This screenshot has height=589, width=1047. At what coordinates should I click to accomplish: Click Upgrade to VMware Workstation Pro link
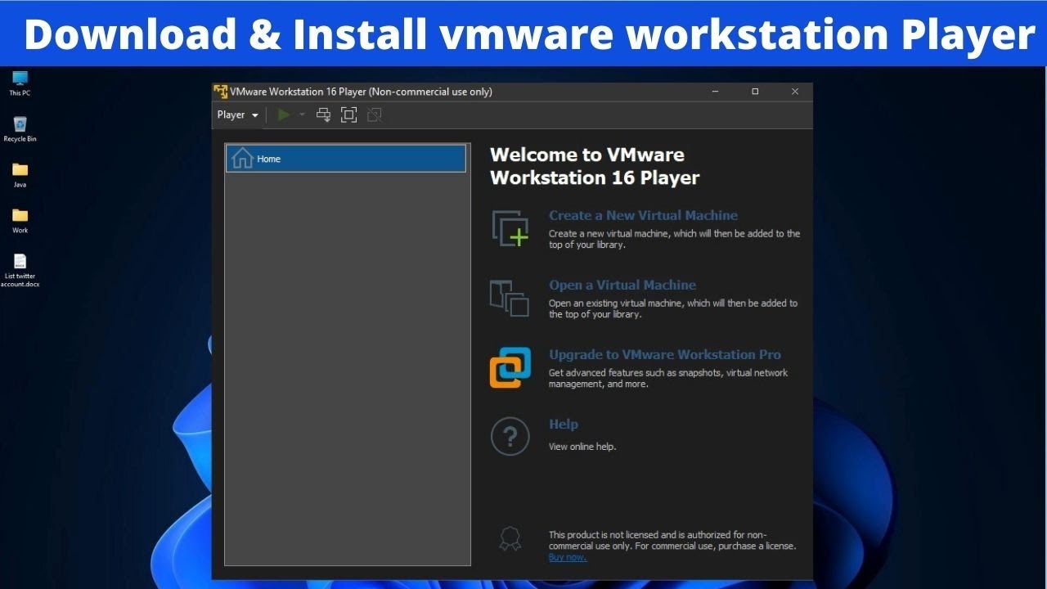pos(665,354)
